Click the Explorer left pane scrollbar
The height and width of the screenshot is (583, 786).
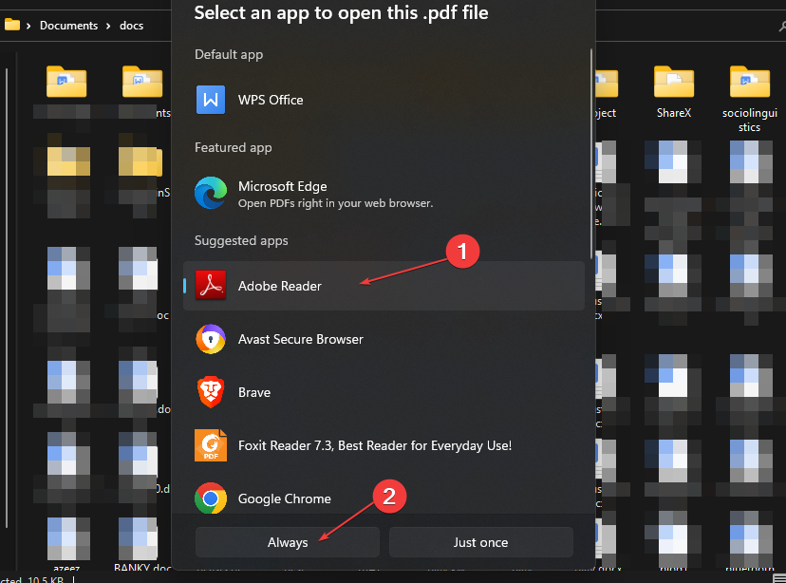(x=7, y=298)
